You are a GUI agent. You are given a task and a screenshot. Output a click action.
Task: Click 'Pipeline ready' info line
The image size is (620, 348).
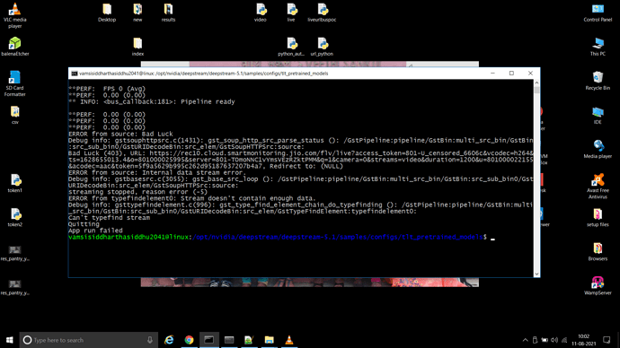pos(152,101)
